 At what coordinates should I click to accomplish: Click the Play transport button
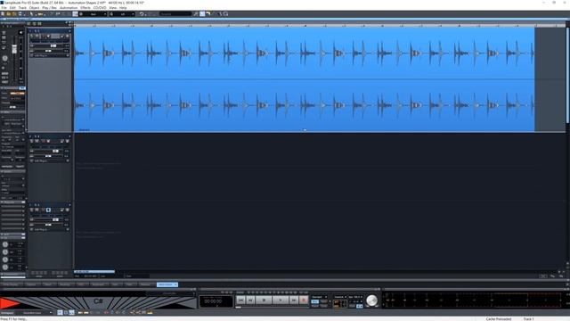point(281,300)
